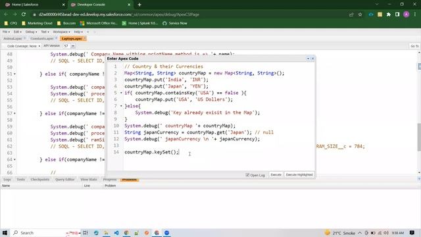Open the Test menu
The image size is (421, 237).
coord(45,32)
